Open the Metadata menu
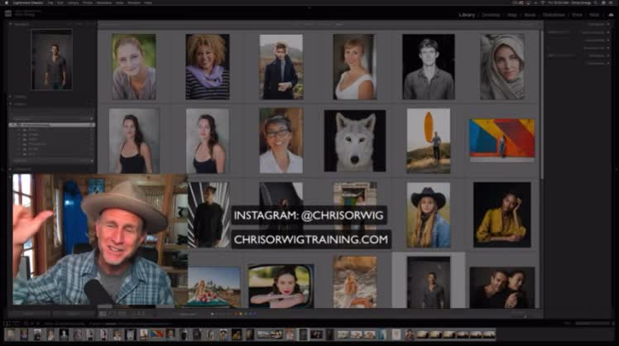The image size is (619, 346). [104, 2]
